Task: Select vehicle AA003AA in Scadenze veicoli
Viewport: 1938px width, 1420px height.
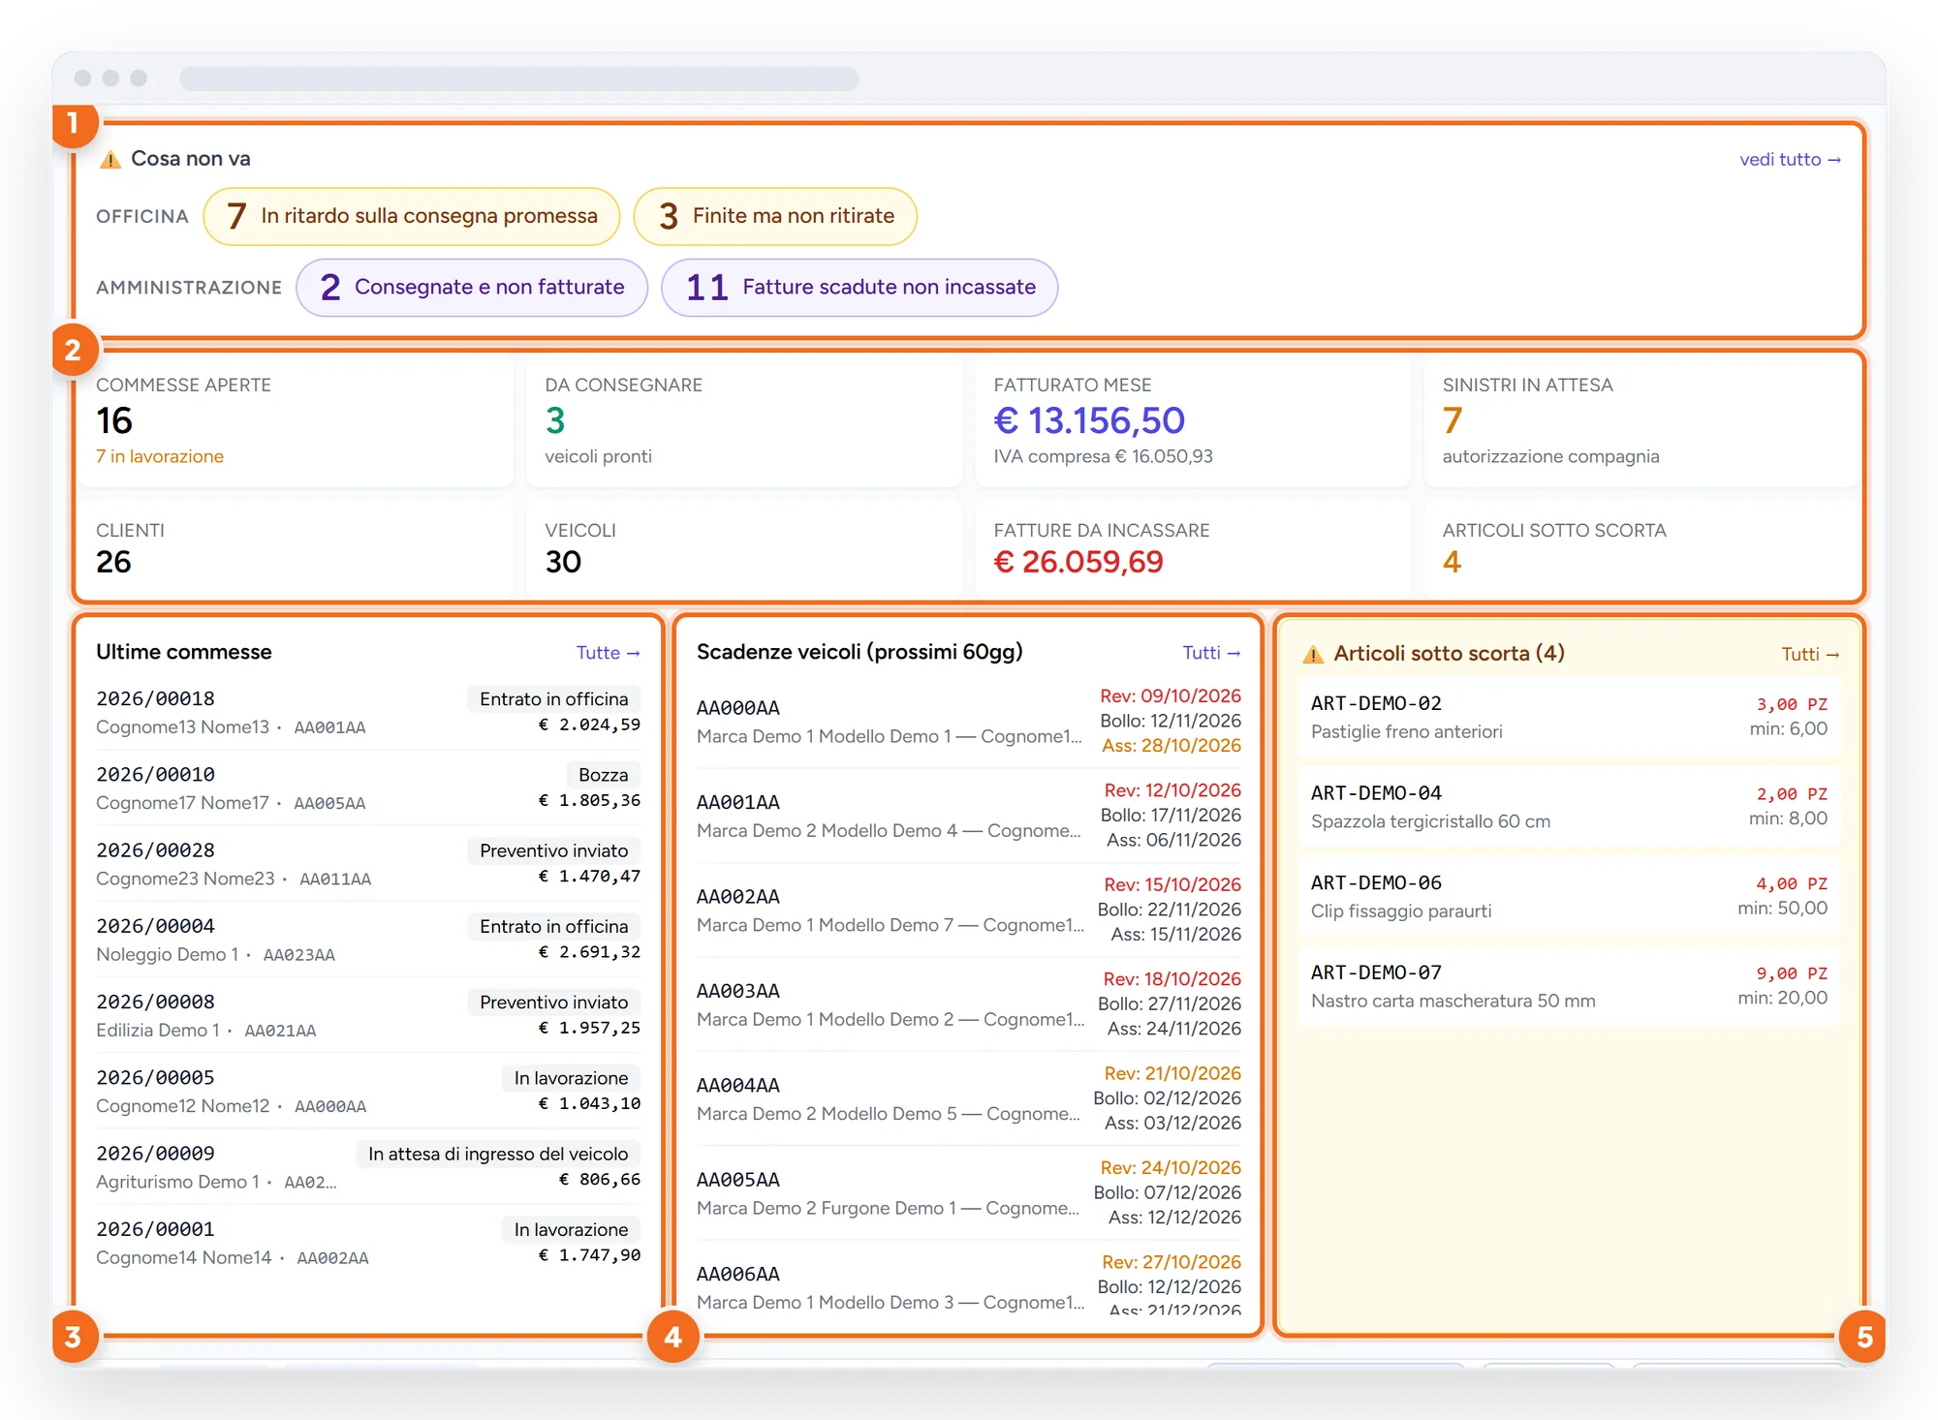Action: [x=969, y=1004]
